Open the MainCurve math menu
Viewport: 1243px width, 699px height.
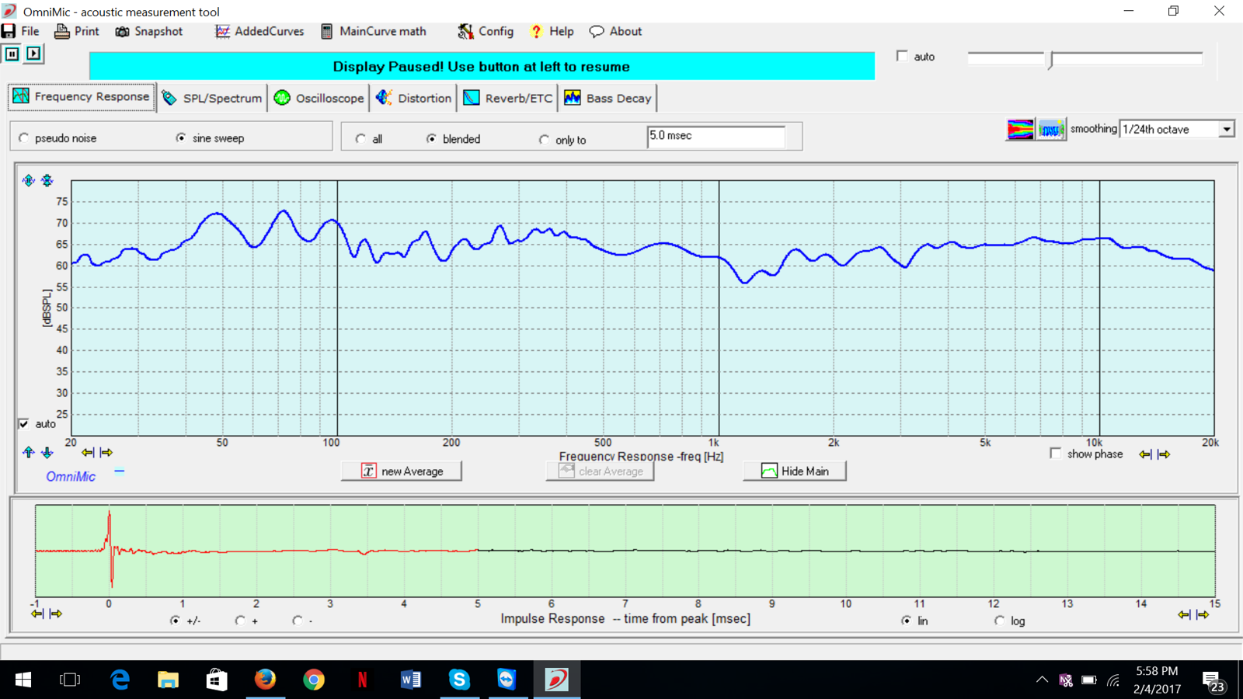[374, 31]
